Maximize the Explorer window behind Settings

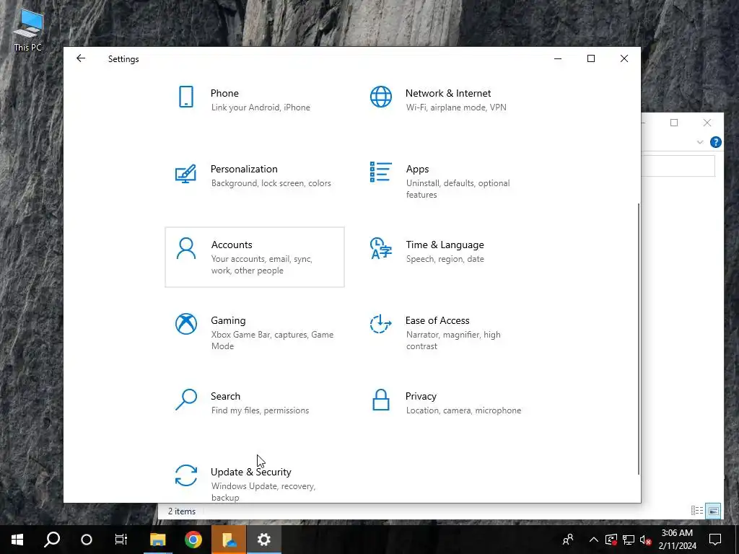click(674, 123)
